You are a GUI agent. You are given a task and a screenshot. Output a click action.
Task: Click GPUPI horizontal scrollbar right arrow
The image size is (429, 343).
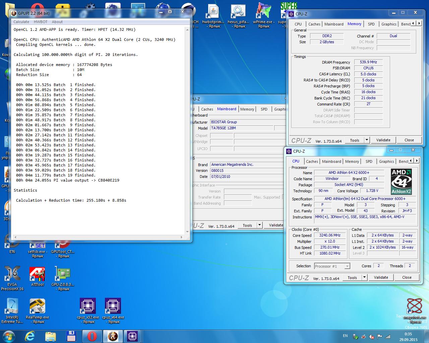(182, 237)
